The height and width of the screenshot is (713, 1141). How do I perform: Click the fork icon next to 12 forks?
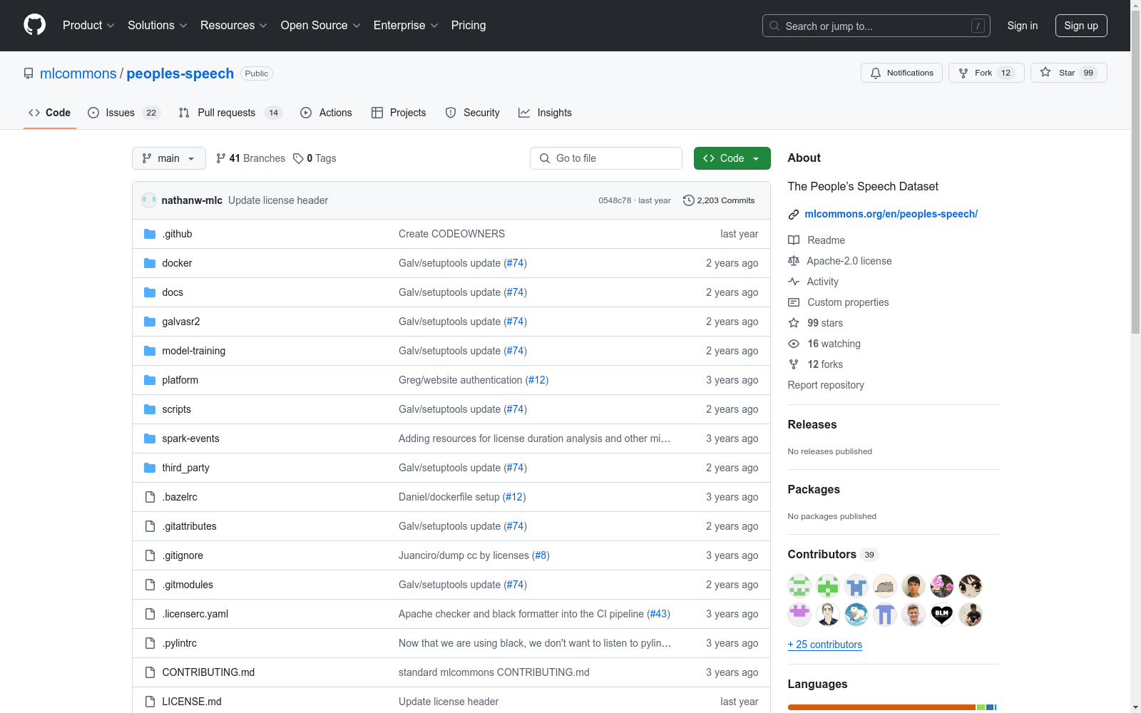point(794,364)
